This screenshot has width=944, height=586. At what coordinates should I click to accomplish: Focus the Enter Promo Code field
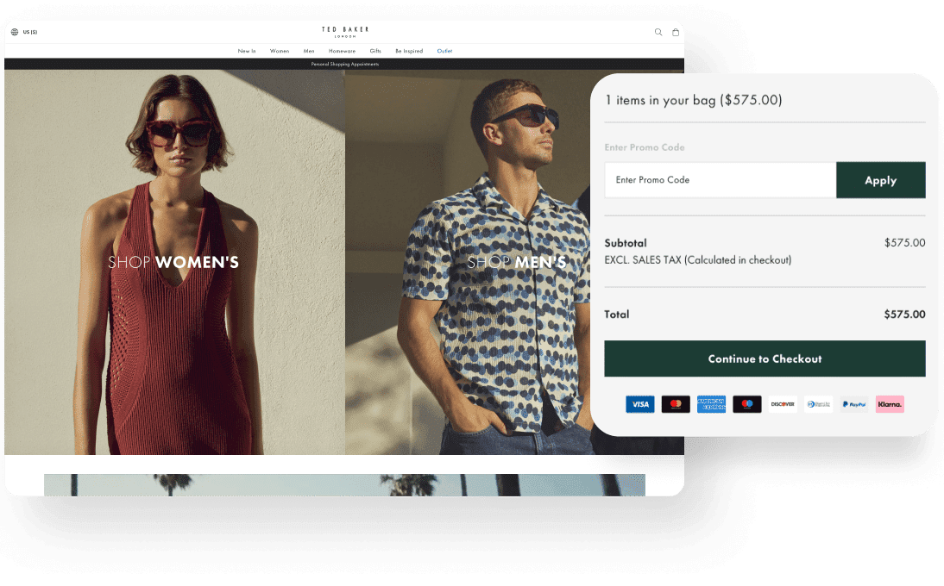point(720,180)
